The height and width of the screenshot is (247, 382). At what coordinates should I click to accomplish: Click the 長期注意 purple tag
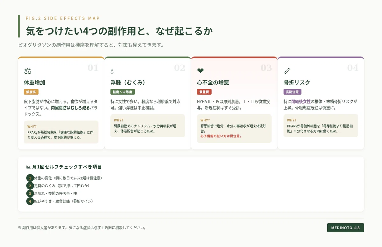coord(293,92)
